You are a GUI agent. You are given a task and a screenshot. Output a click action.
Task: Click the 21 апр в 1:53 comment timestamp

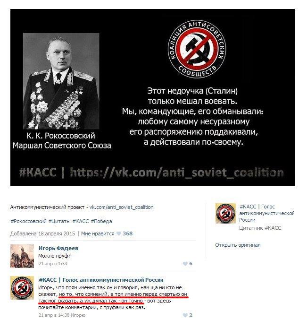point(53,264)
